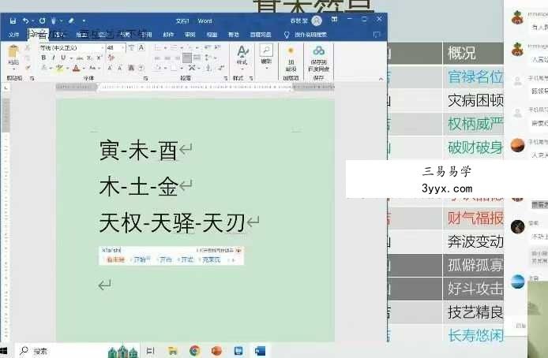548x358 pixels.
Task: Click the ruler tab selector corner
Action: pyautogui.click(x=6, y=88)
